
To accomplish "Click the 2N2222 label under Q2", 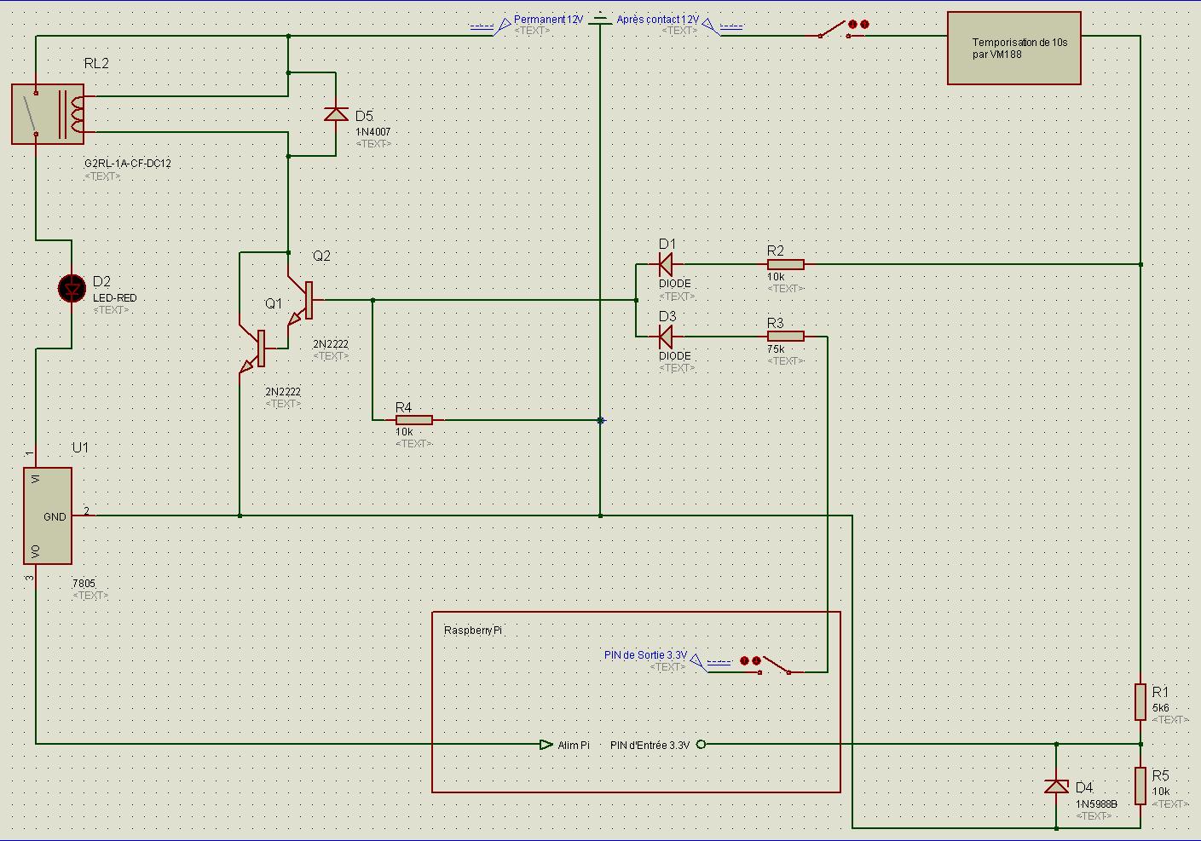I will (x=330, y=344).
